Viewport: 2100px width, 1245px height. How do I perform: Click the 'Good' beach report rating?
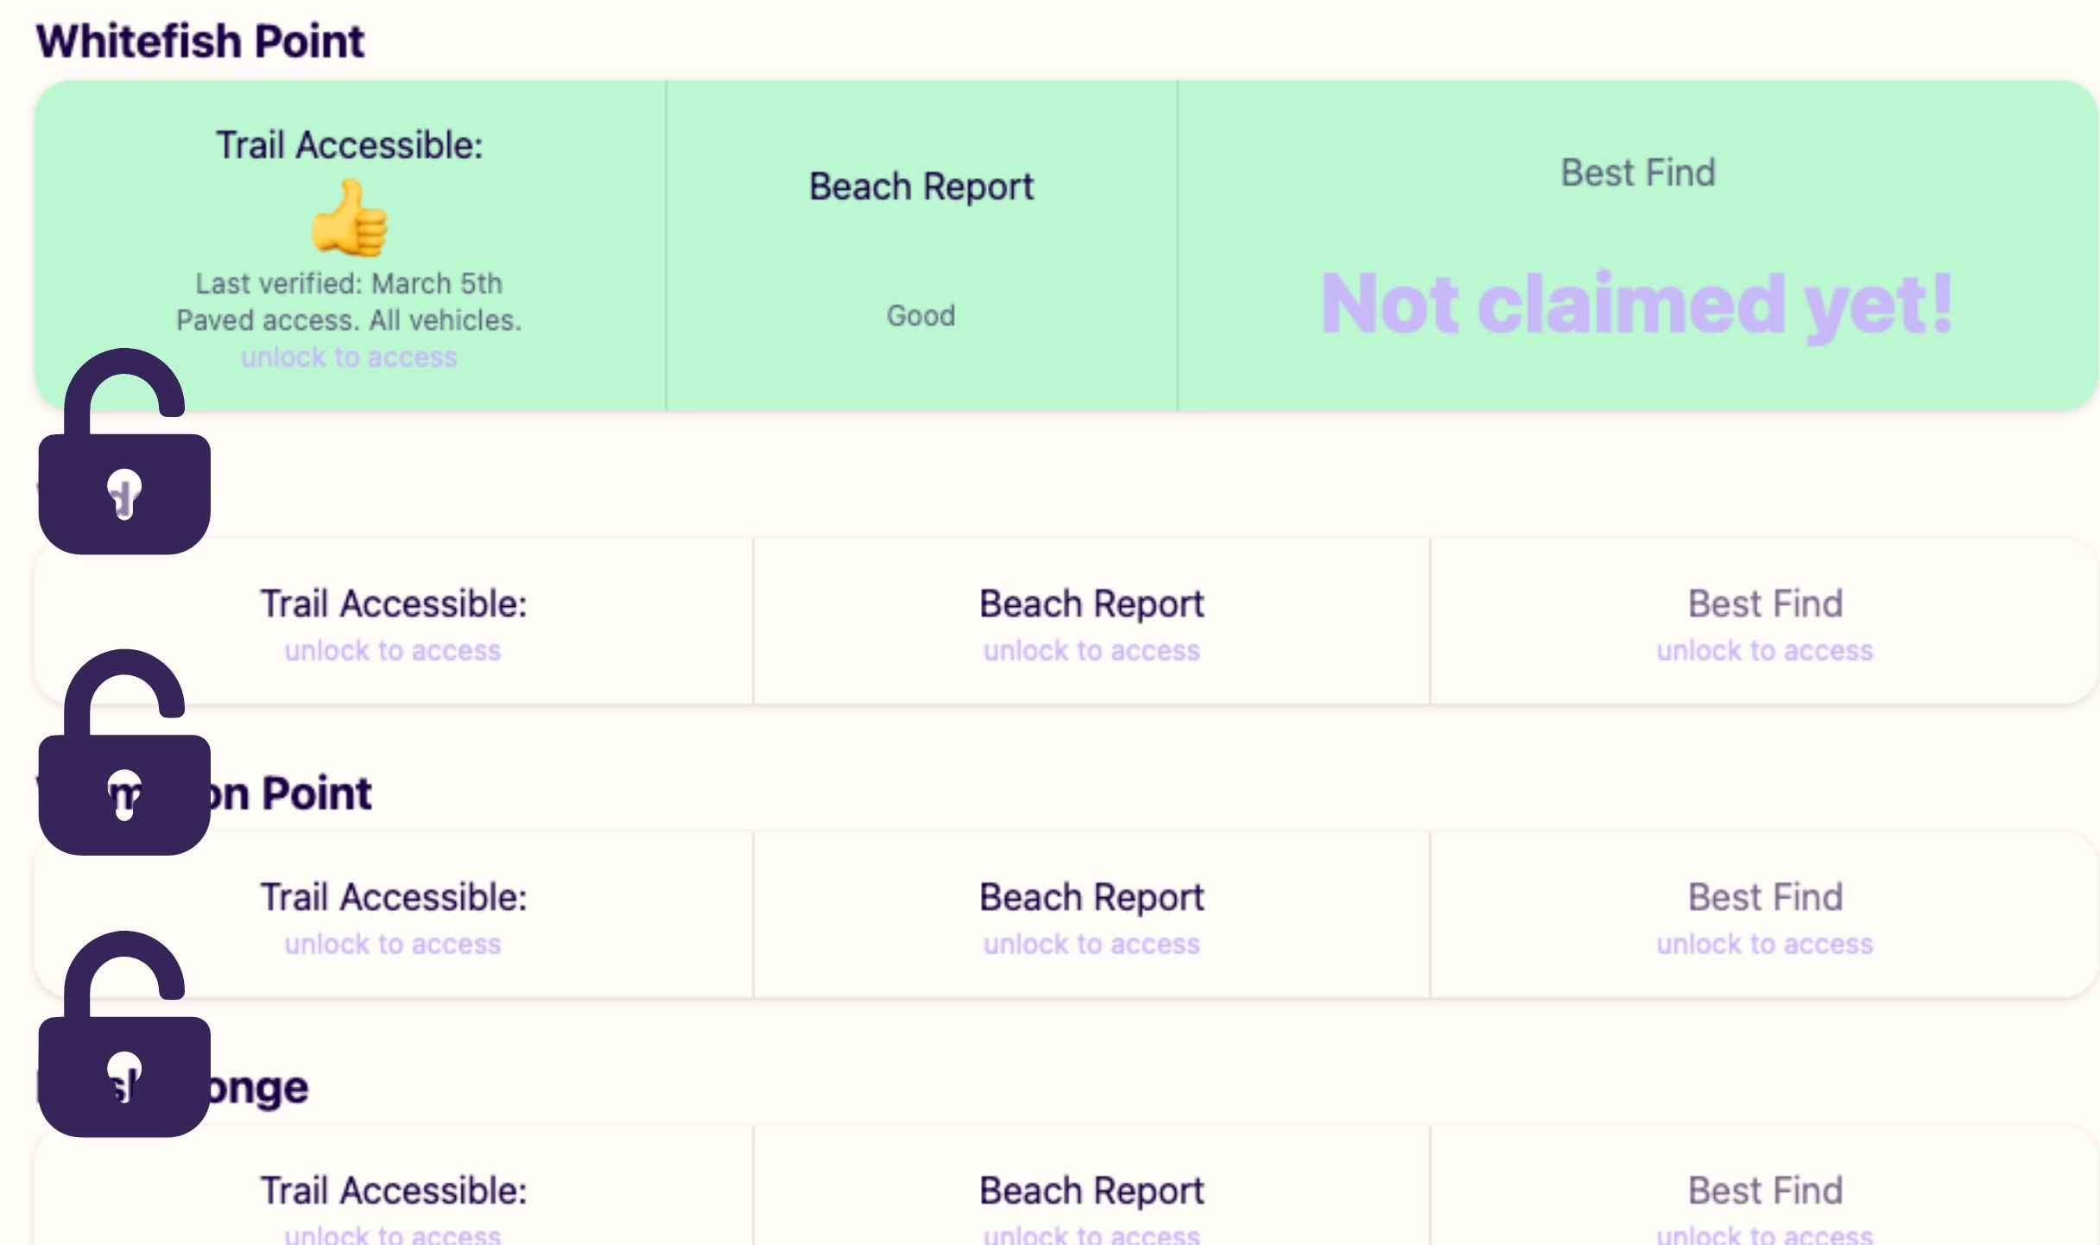(920, 316)
